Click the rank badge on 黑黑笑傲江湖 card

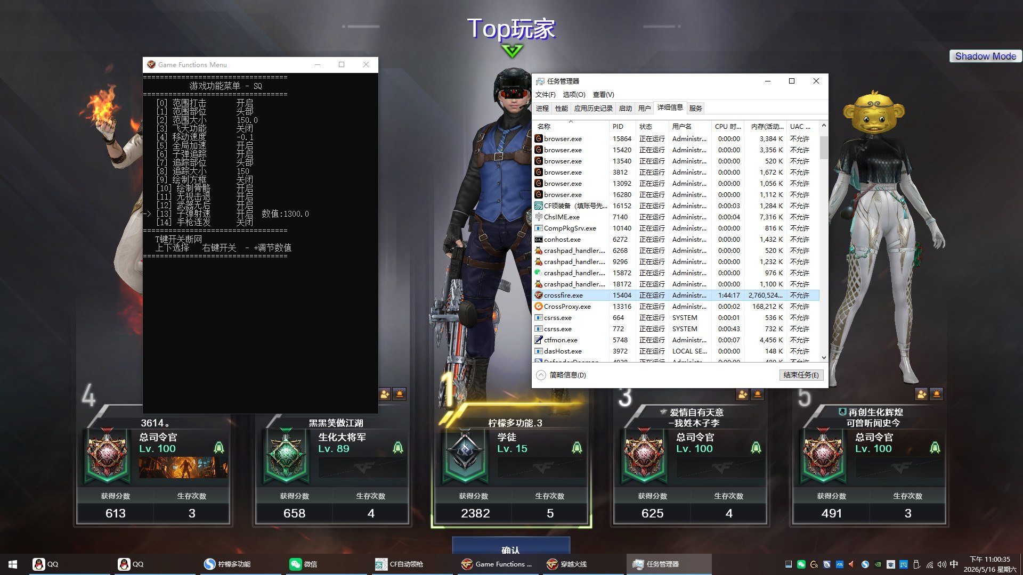tap(286, 456)
